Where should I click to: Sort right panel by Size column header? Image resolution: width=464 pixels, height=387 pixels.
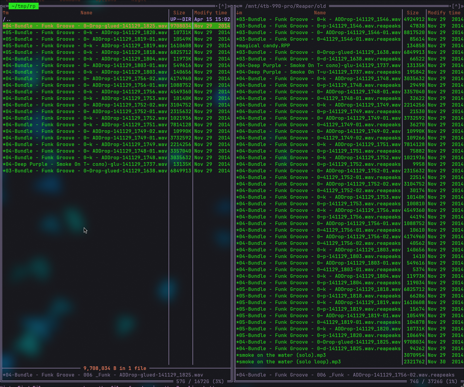tap(413, 13)
